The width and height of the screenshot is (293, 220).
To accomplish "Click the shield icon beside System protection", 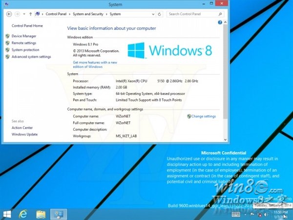I will coord(7,50).
